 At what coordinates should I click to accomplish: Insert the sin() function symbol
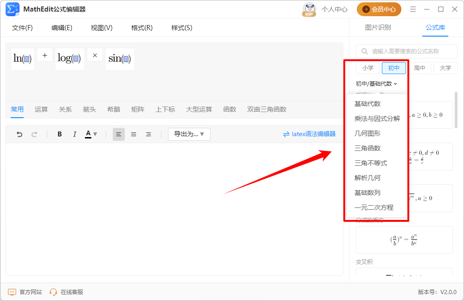[120, 59]
